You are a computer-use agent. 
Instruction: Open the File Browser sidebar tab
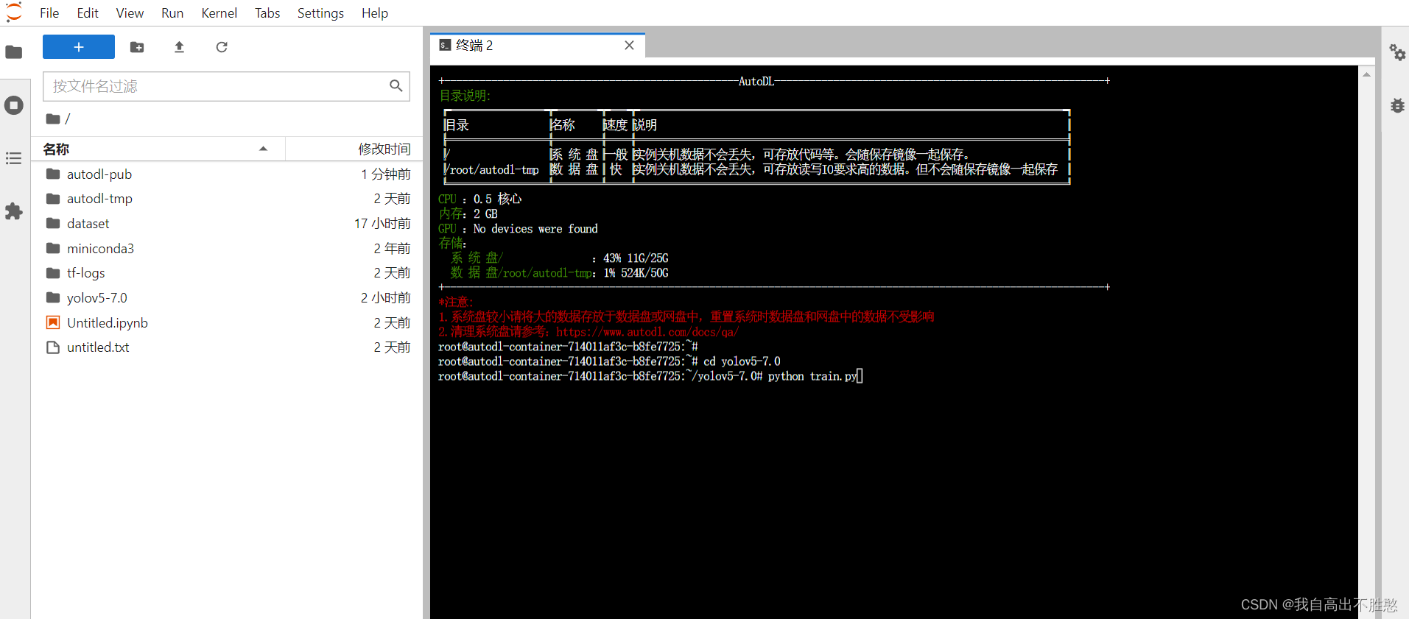[x=14, y=52]
